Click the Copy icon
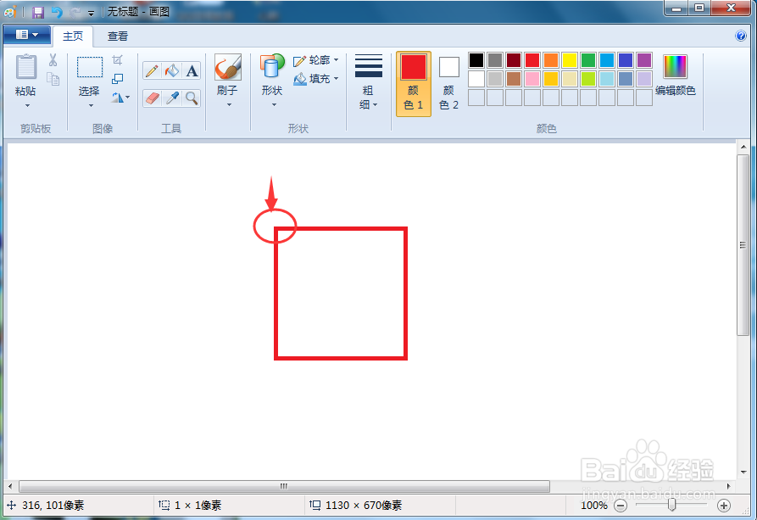 coord(53,79)
